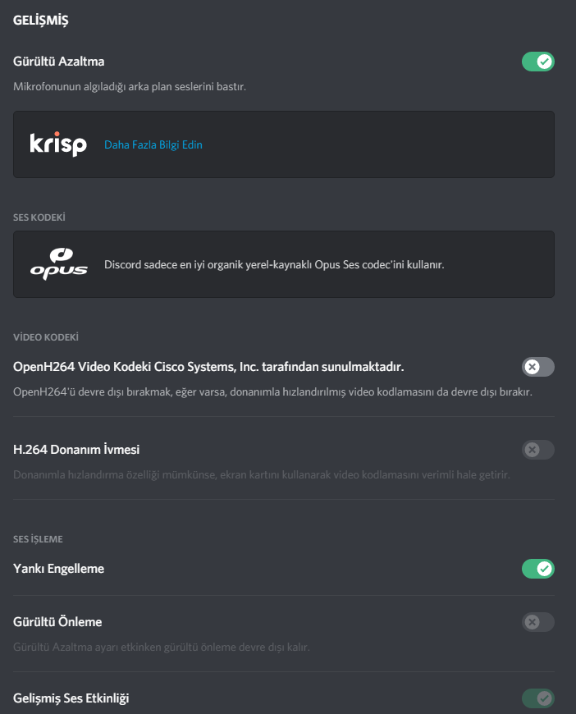Click the Opus codec logo
Image resolution: width=576 pixels, height=714 pixels.
pos(58,264)
